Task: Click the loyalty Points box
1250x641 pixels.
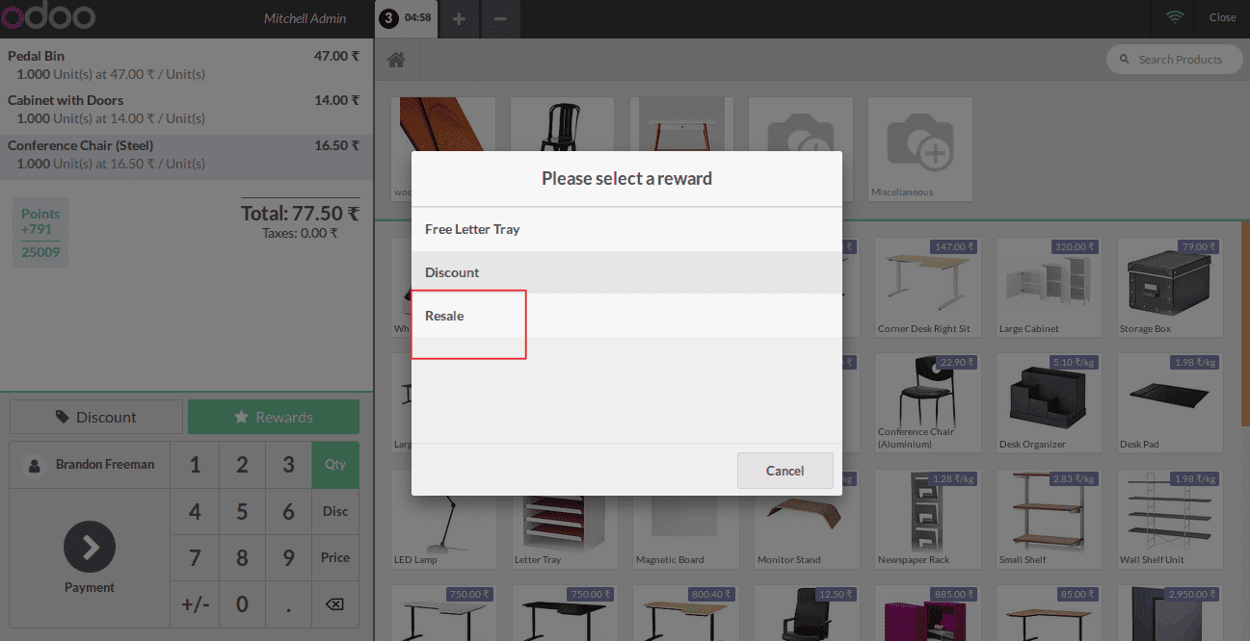Action: coord(40,233)
